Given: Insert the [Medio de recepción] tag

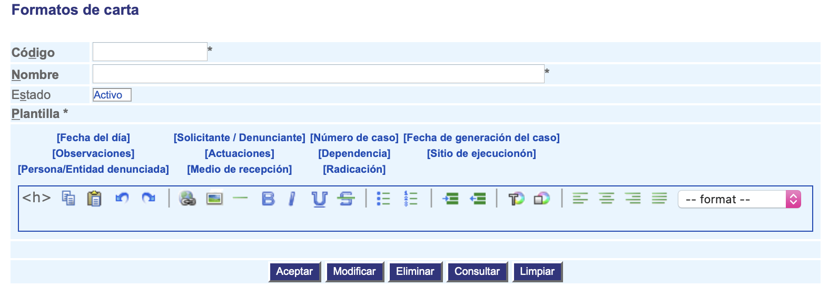Looking at the screenshot, I should point(240,169).
